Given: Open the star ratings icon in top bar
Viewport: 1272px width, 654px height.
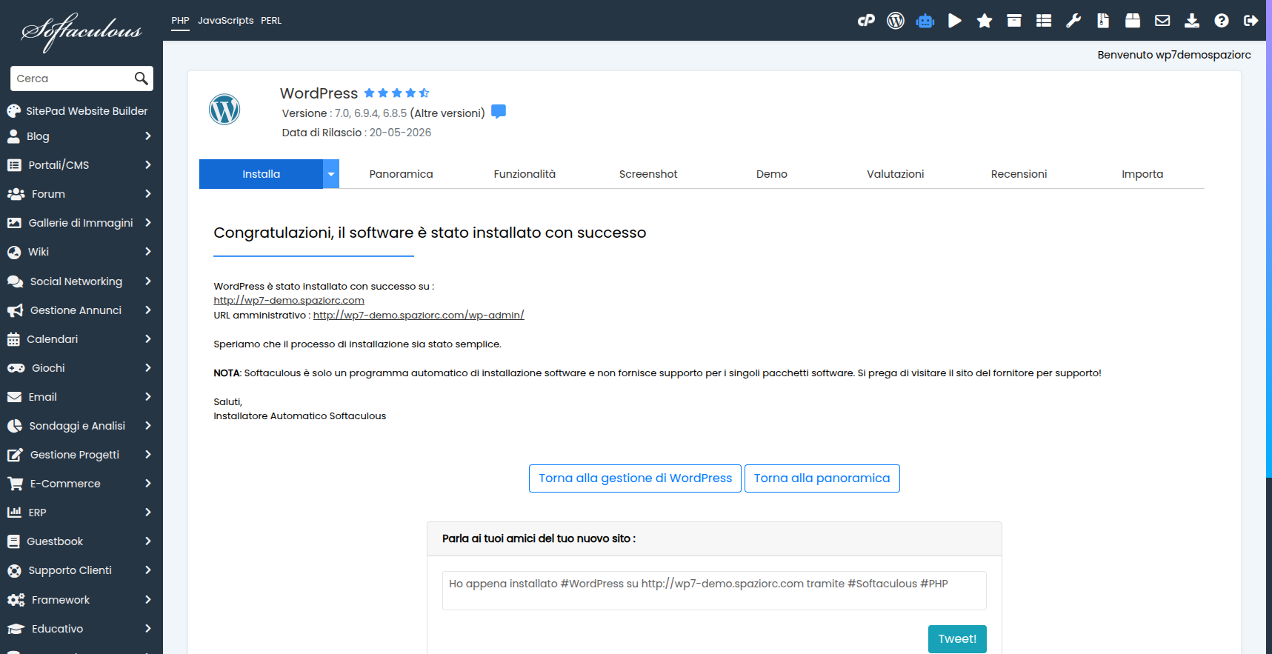Looking at the screenshot, I should (x=985, y=21).
